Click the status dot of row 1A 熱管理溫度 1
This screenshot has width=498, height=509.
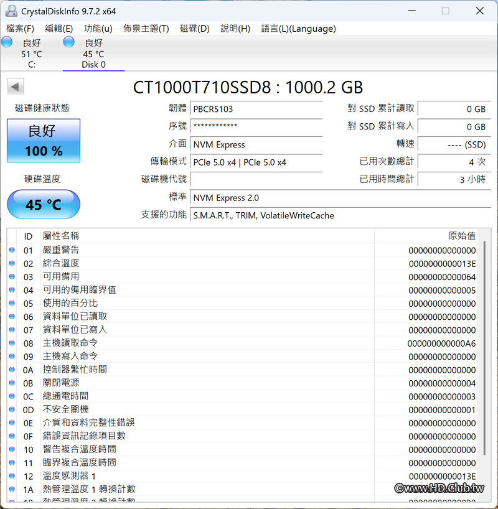12,489
